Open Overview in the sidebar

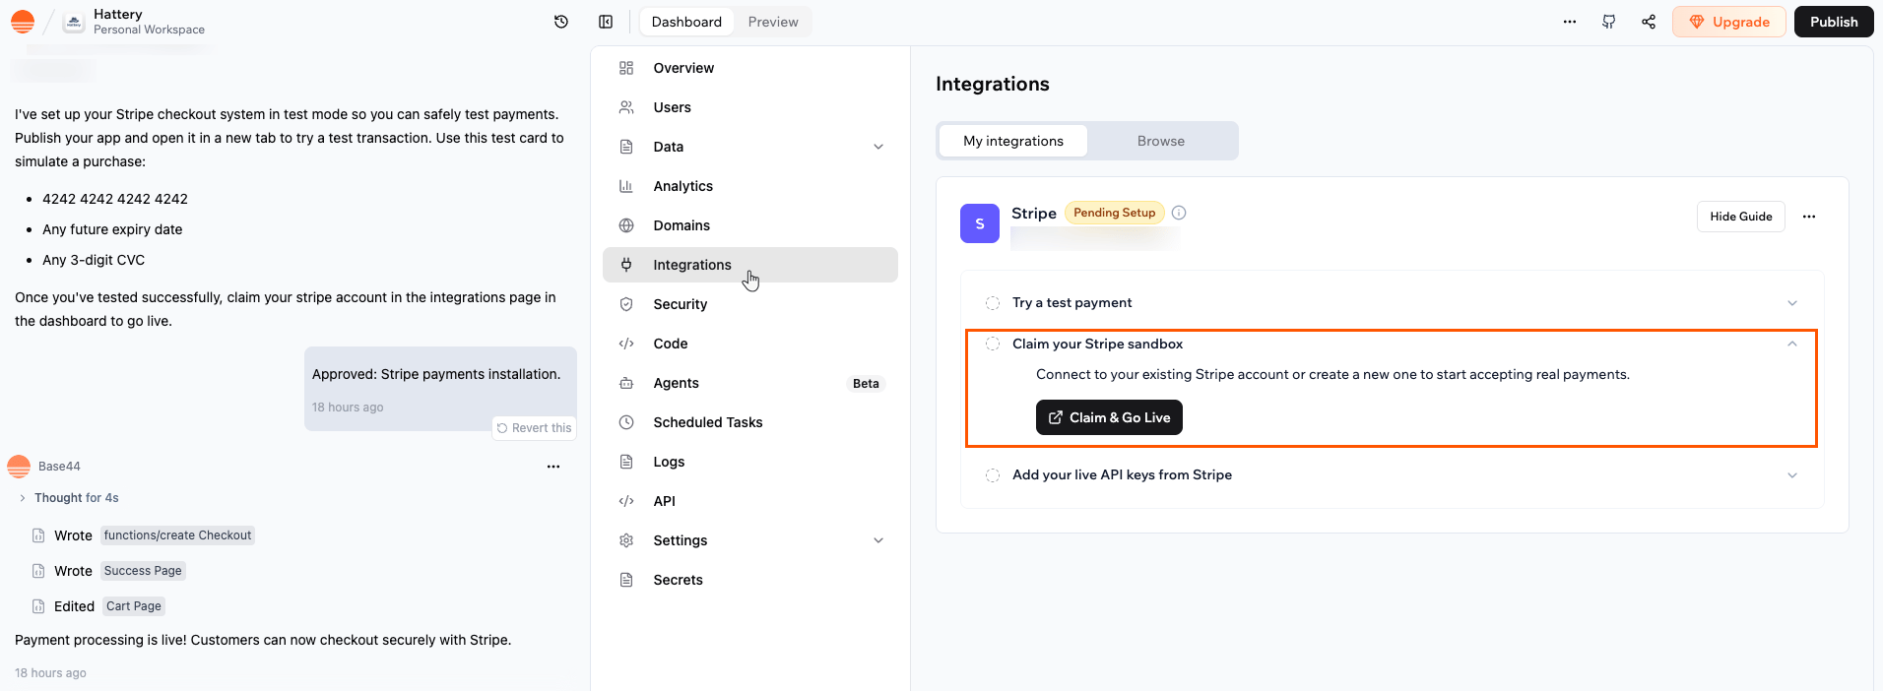coord(750,68)
